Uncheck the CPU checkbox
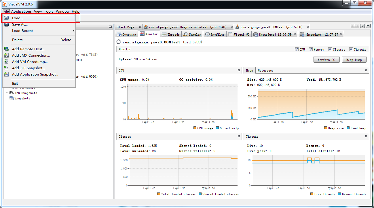The height and width of the screenshot is (208, 374). coord(297,49)
